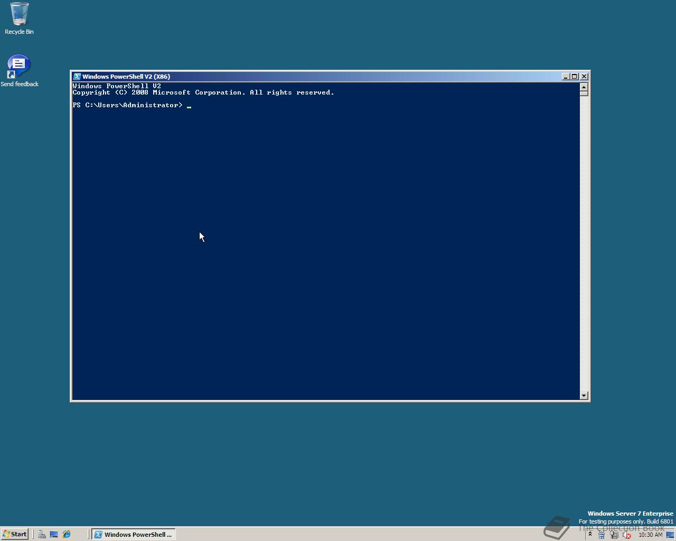Viewport: 676px width, 541px height.
Task: Click the PowerShell scrollbar down arrow
Action: pos(584,396)
